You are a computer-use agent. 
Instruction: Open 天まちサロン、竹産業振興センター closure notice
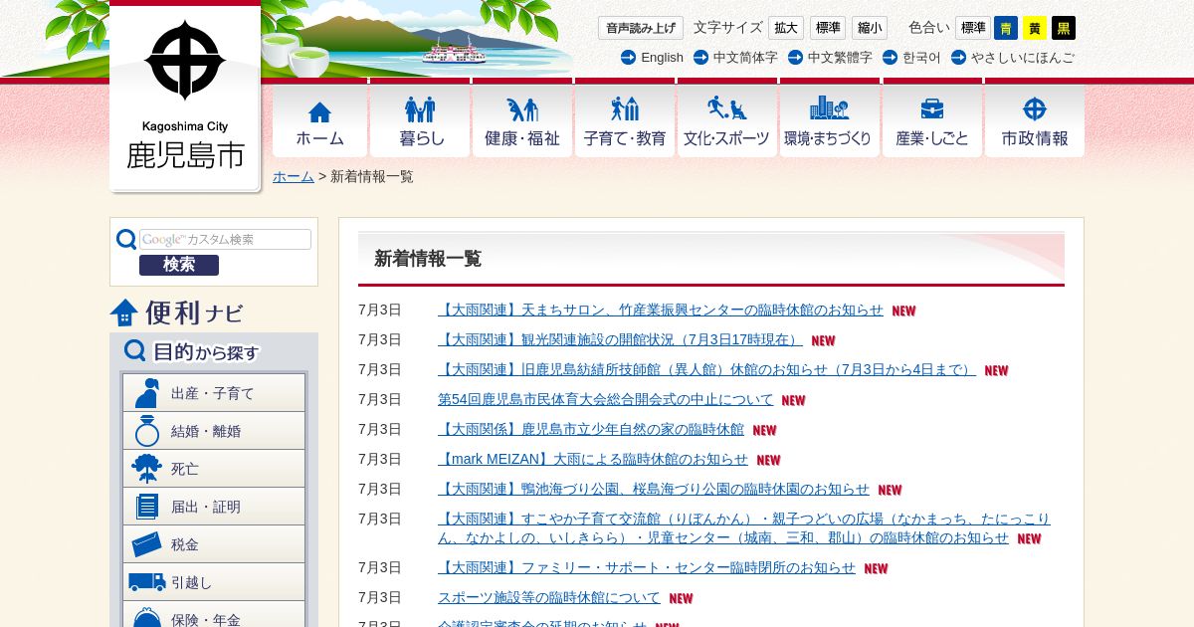(661, 310)
